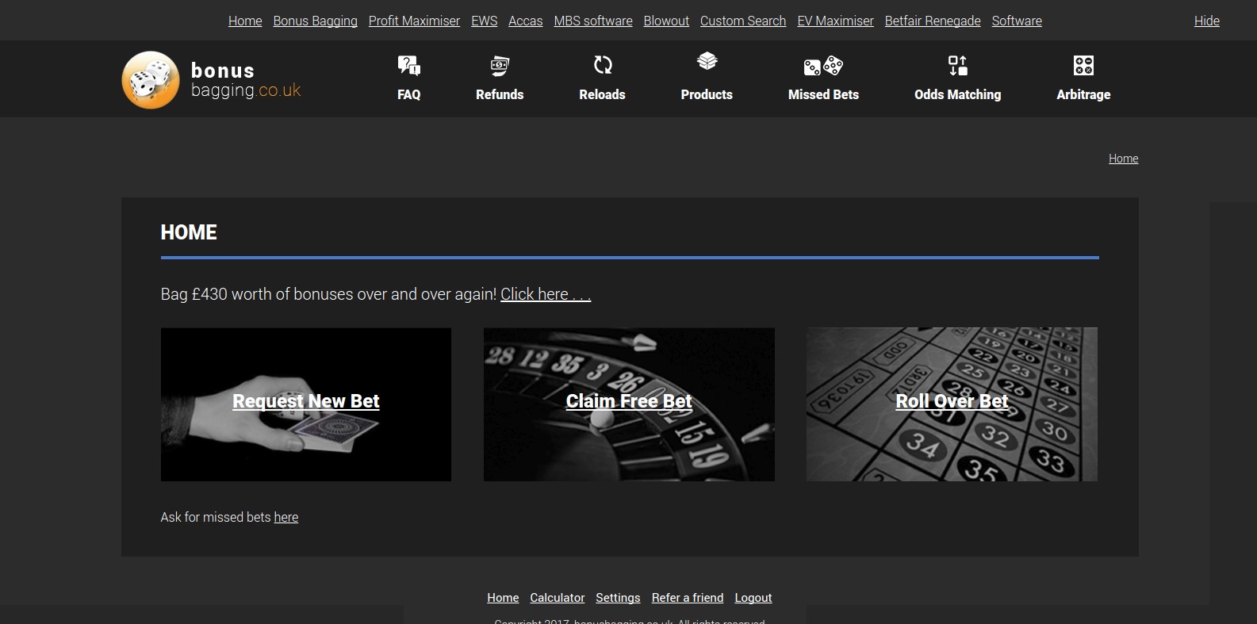
Task: Hide the top link bar
Action: (1207, 21)
